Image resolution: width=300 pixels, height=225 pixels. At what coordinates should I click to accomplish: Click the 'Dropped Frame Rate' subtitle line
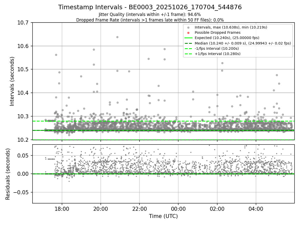click(x=150, y=20)
